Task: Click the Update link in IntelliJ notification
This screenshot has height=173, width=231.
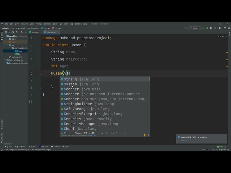Action: 184,140
